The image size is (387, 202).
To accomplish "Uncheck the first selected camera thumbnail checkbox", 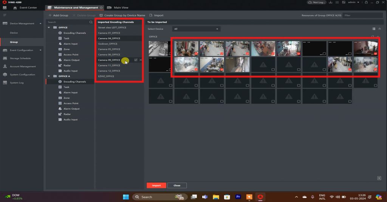I will [x=196, y=54].
